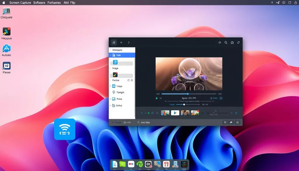
Task: Select the blue icon item under Tiale
Action: [x=115, y=62]
